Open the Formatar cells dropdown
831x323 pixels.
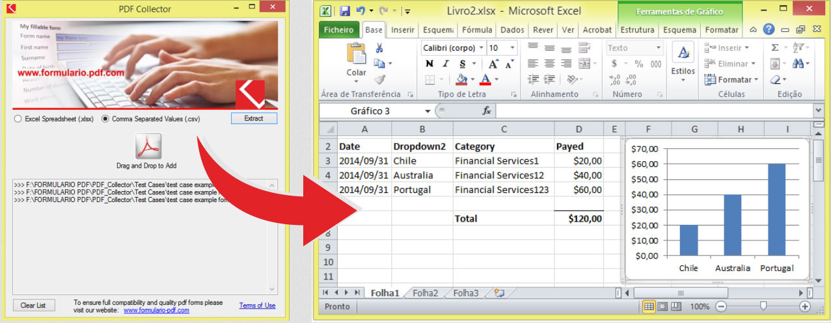[x=756, y=79]
